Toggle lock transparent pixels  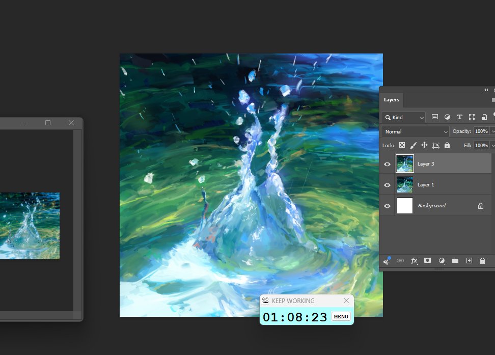[x=402, y=145]
